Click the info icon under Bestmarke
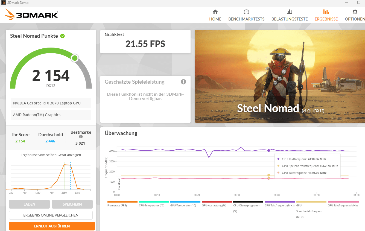The image size is (365, 231). click(x=81, y=137)
